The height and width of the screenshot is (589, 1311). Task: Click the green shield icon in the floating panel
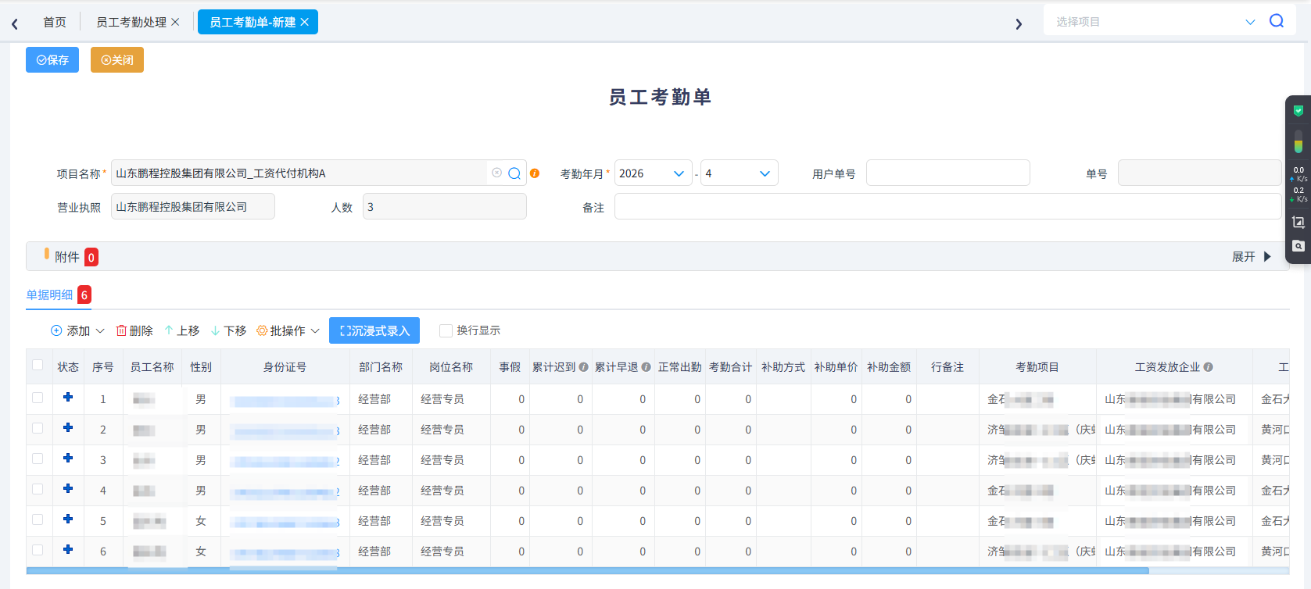tap(1298, 111)
